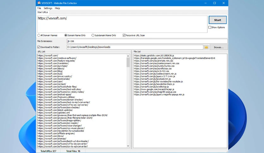Select Subdomain Name Only radio button
The width and height of the screenshot is (264, 153).
click(93, 35)
